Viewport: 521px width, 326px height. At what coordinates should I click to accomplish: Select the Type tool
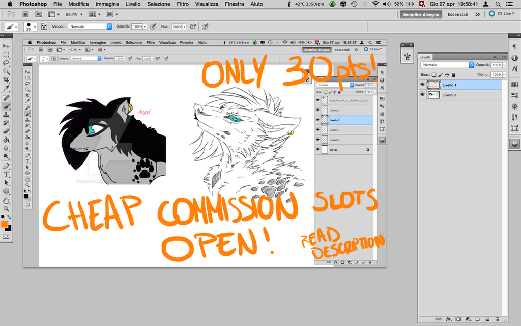coord(6,174)
